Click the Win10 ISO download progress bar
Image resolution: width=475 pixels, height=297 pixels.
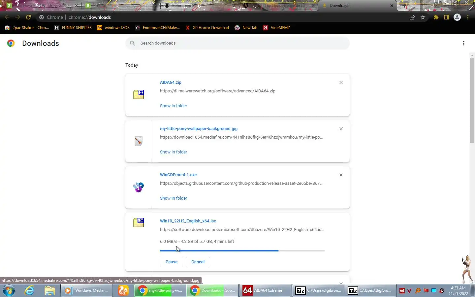click(242, 251)
